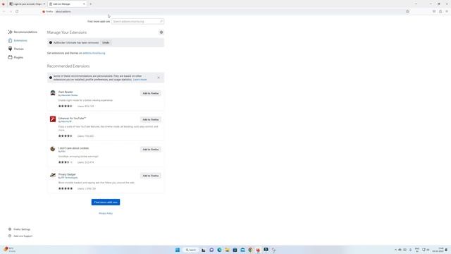Show hidden system tray icons
Screen dimensions: 451x254
[395, 250]
